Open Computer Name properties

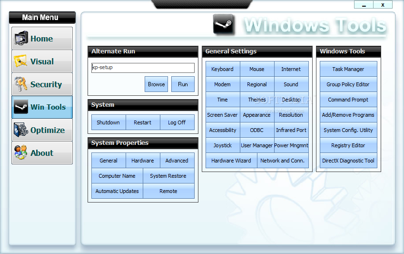point(117,176)
